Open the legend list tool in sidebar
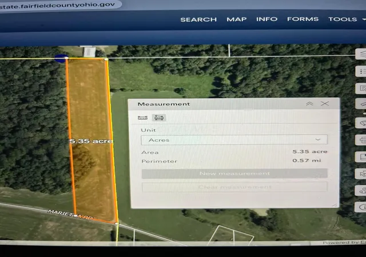Viewport: 366px width, 257px height. pos(361,71)
